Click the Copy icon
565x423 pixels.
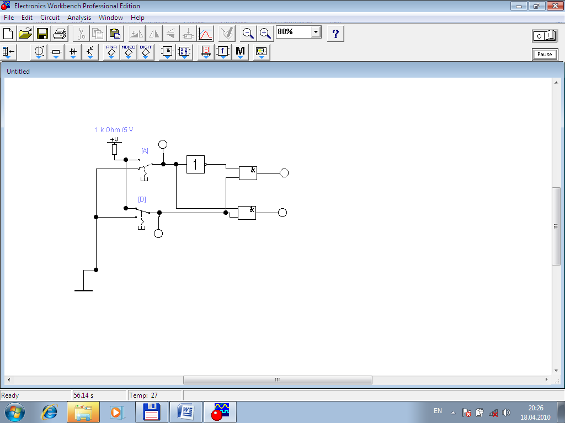[98, 34]
